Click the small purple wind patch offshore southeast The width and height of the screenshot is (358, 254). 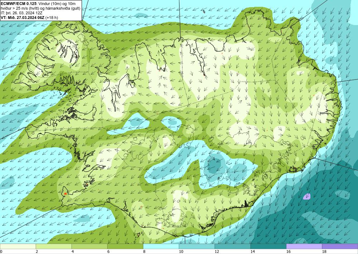(307, 196)
